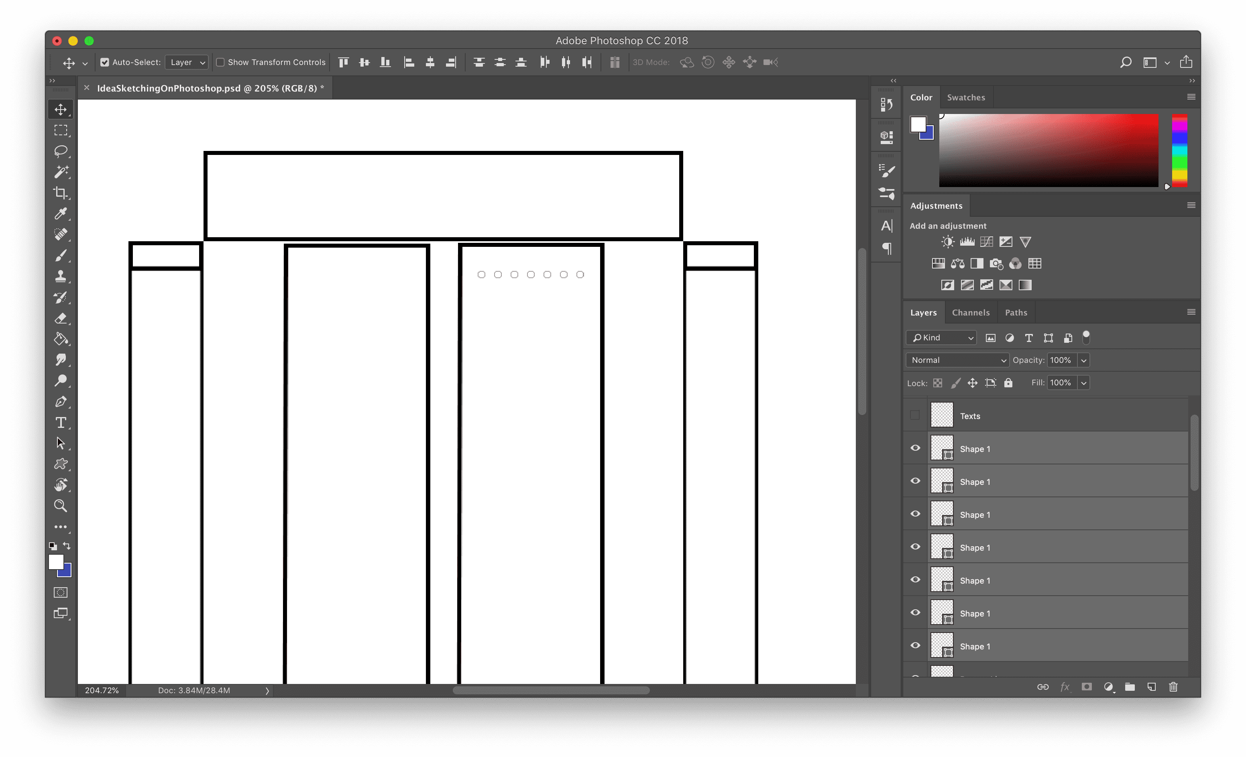The width and height of the screenshot is (1246, 757).
Task: Open the Kind filter dropdown
Action: pos(941,338)
